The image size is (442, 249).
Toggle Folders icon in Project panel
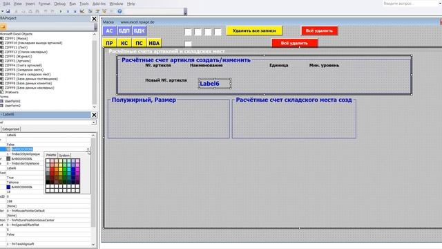tap(3, 26)
